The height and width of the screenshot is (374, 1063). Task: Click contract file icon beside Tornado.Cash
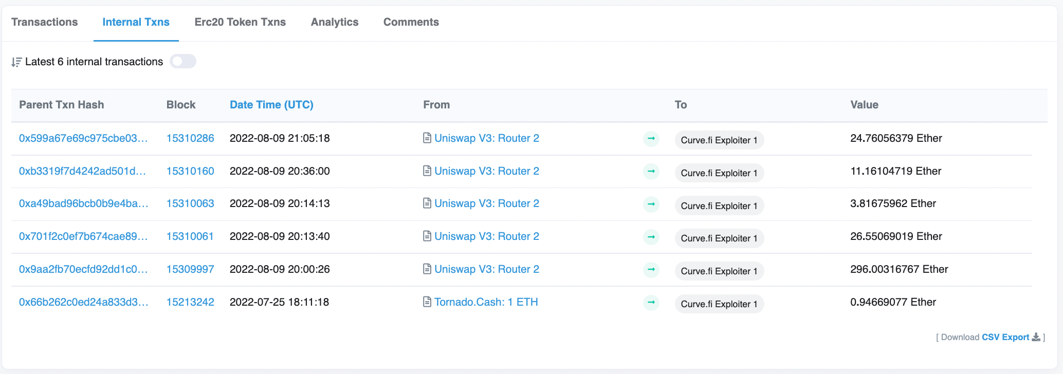427,302
